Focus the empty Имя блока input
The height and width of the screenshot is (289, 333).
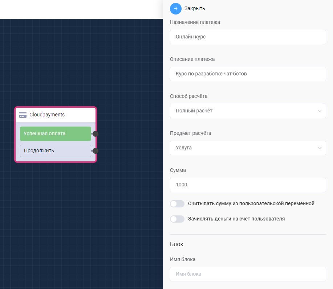pos(248,274)
